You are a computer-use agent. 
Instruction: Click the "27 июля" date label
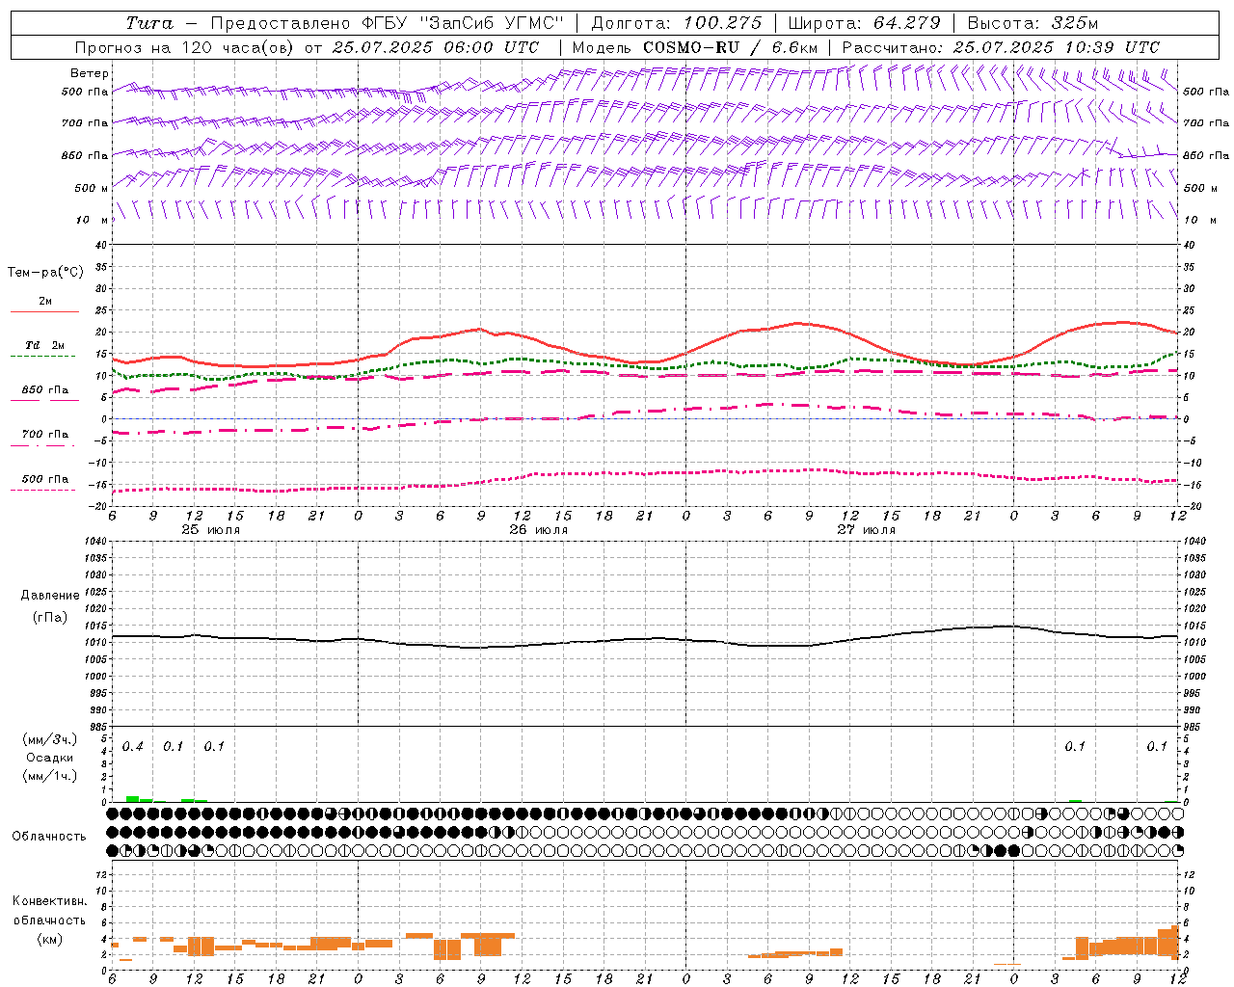pos(866,530)
